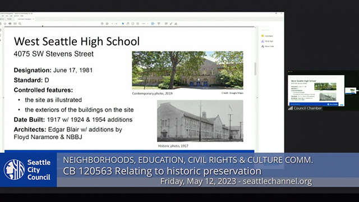The image size is (359, 202).
Task: Choose the Hand pan tool
Action: tap(128, 24)
